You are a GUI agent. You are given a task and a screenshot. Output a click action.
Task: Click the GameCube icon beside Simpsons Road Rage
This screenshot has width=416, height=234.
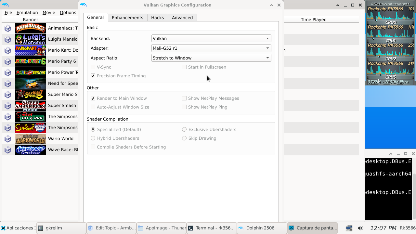tap(8, 128)
